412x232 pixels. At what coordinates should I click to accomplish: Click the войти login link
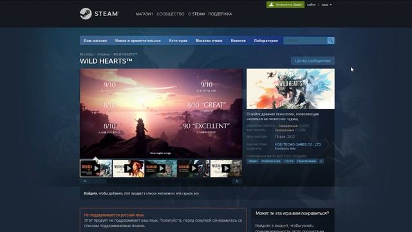coord(312,5)
